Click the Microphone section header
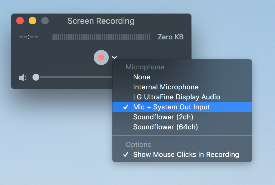275x185 pixels. point(145,67)
